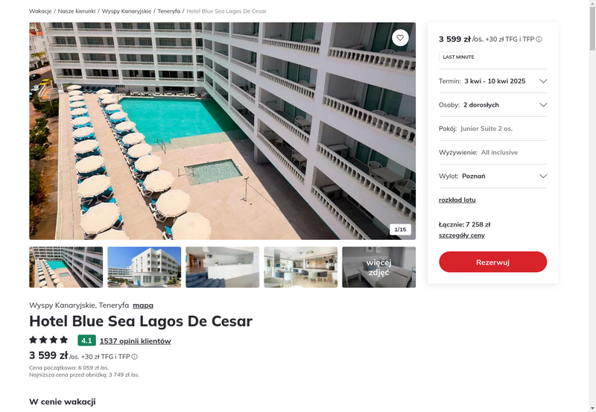Viewport: 596px width, 412px height.
Task: Go to Wyspy Kanaryjskie breadcrumb
Action: 127,11
